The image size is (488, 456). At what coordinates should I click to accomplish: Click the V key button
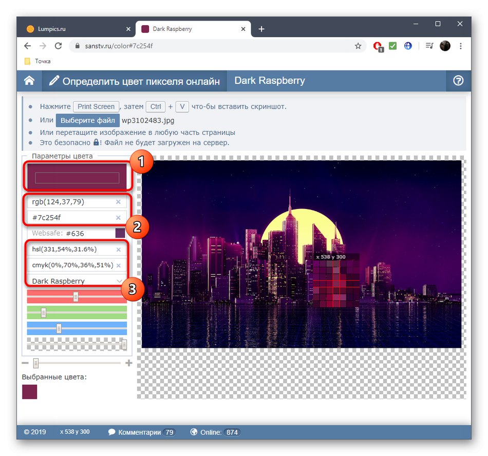pos(182,107)
